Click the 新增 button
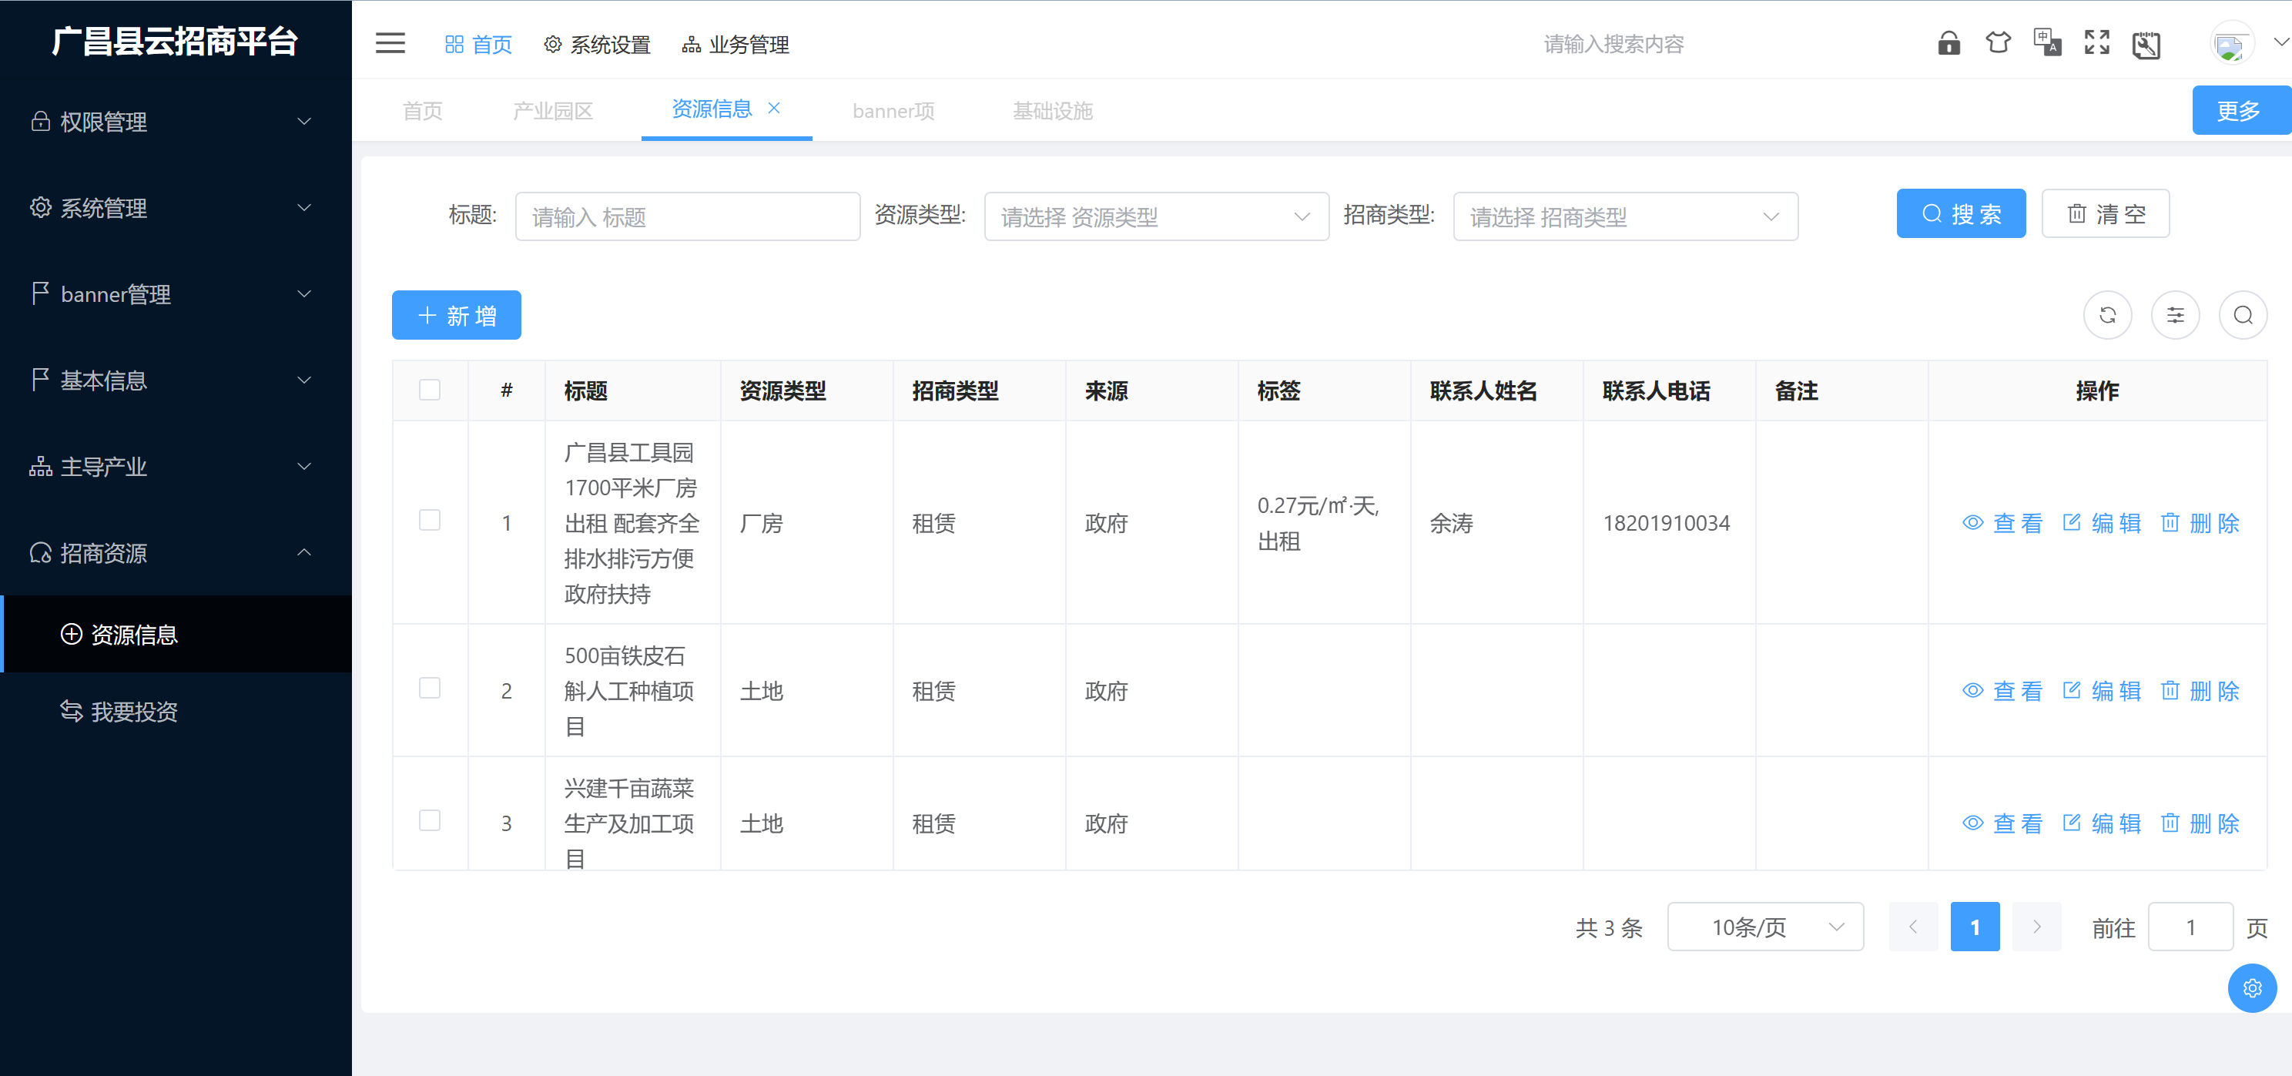 [457, 315]
